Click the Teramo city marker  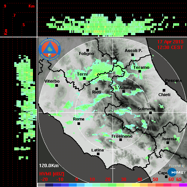coord(140,71)
